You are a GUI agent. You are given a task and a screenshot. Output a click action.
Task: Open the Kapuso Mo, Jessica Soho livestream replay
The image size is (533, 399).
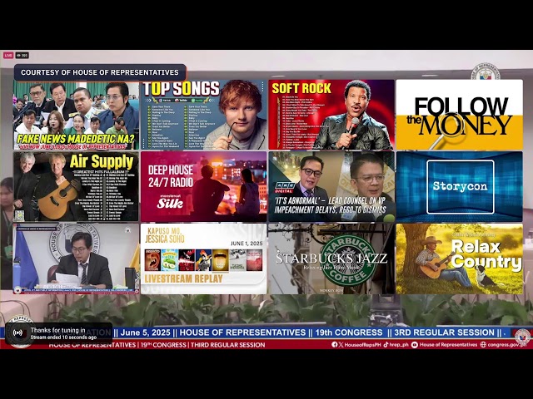coord(203,259)
